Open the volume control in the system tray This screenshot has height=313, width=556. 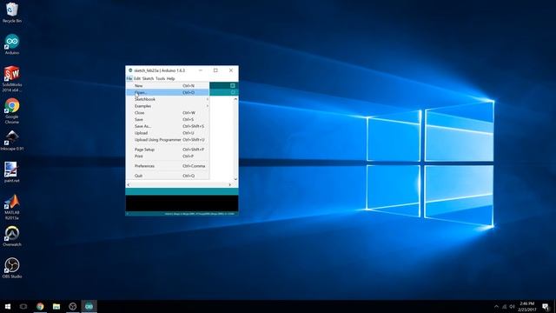512,306
